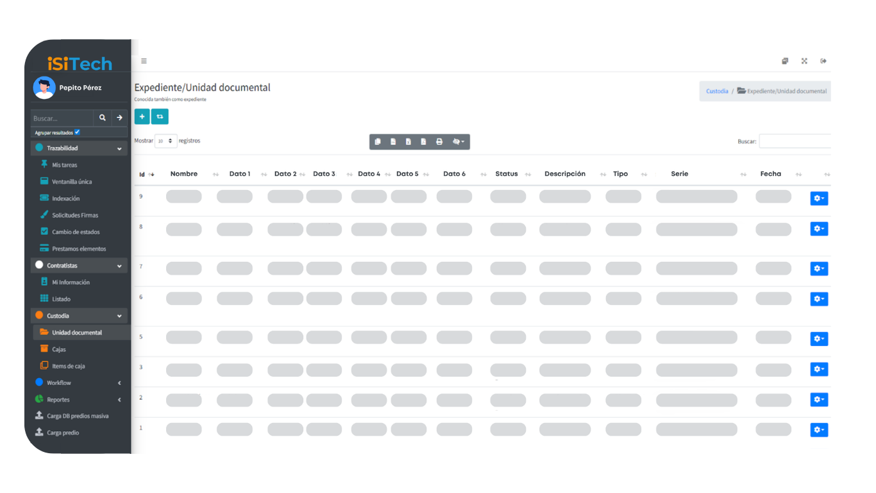Click the print icon in export toolbar
The width and height of the screenshot is (876, 493).
pyautogui.click(x=439, y=142)
